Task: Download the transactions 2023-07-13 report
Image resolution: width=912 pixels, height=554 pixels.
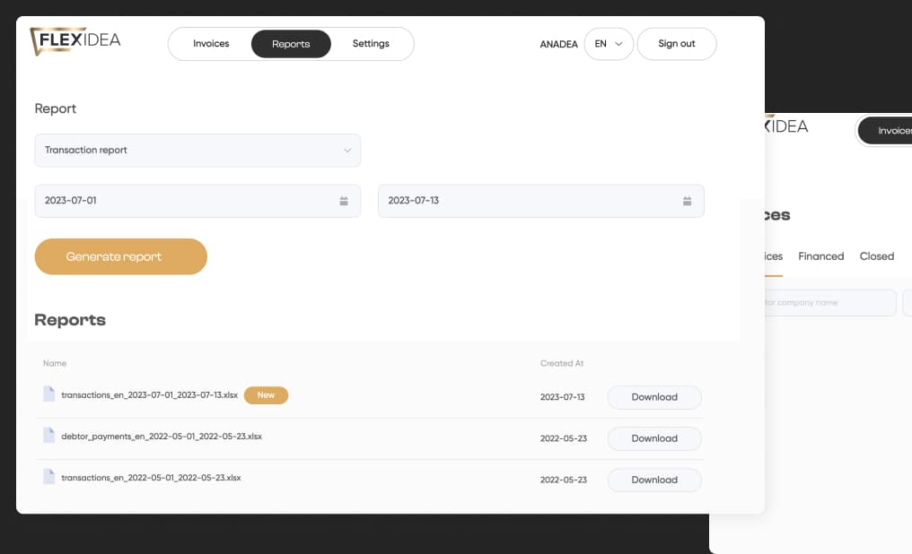Action: [654, 397]
